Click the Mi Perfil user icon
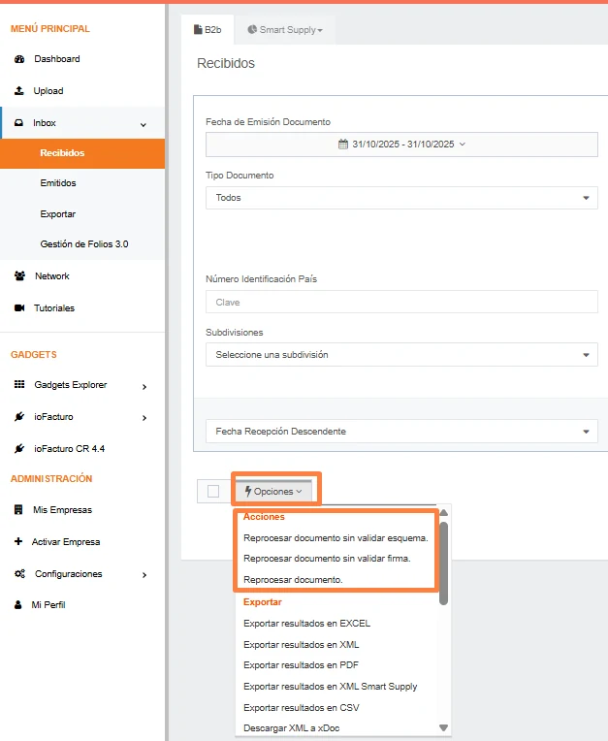The image size is (608, 741). (18, 605)
